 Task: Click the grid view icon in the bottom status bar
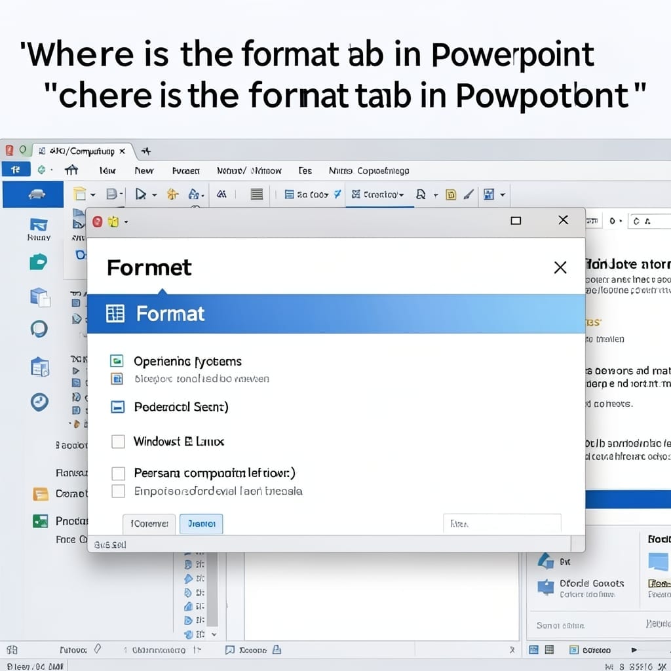(550, 650)
